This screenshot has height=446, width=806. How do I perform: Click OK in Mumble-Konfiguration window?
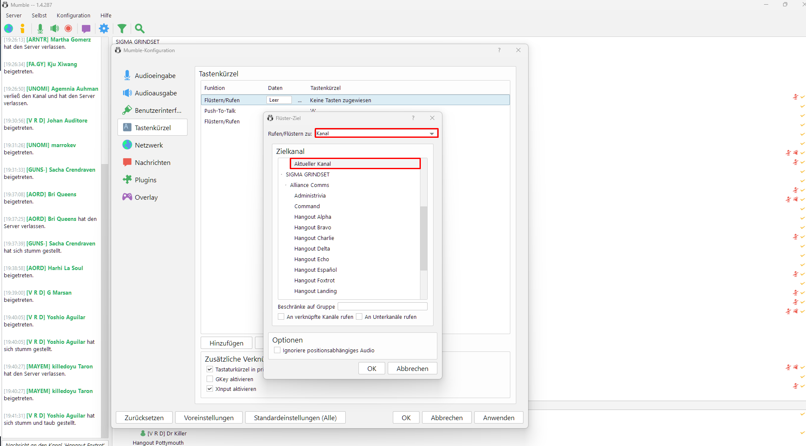point(406,418)
